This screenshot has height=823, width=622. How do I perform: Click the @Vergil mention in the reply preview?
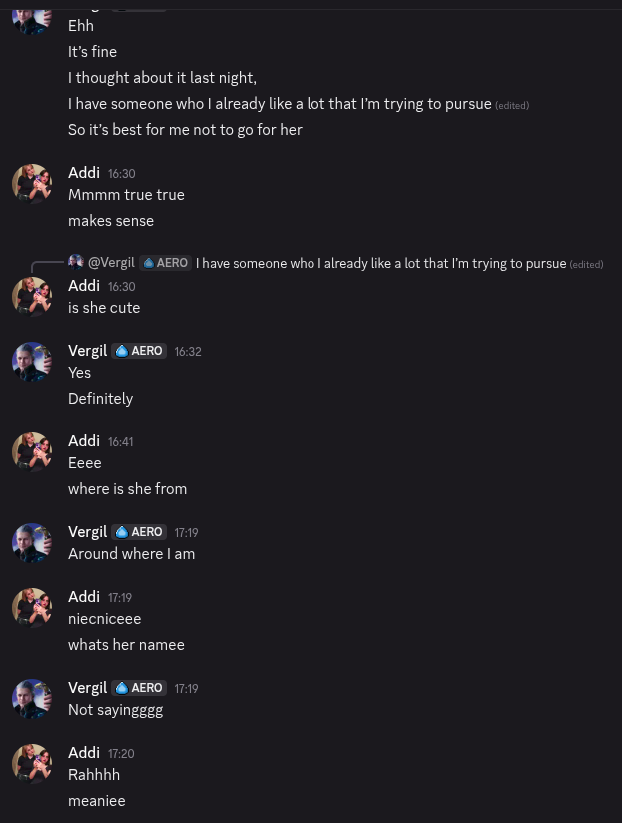tap(111, 263)
